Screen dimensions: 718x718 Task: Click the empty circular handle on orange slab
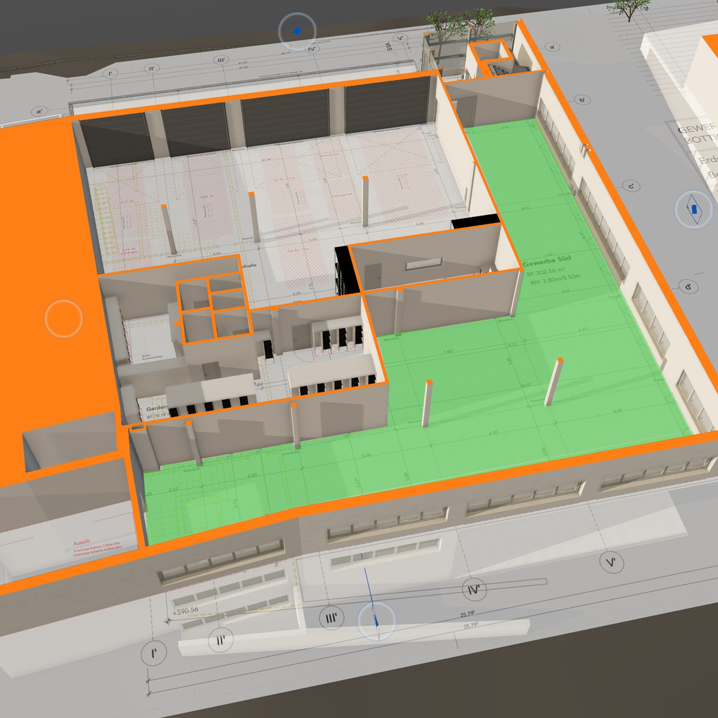pyautogui.click(x=64, y=318)
